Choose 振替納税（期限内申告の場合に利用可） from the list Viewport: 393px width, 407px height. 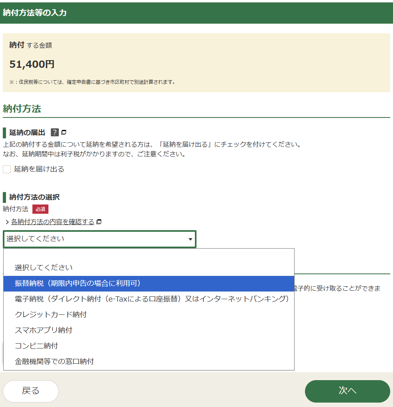78,283
